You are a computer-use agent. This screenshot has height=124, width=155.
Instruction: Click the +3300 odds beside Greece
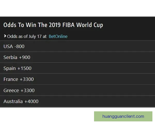tap(27, 90)
